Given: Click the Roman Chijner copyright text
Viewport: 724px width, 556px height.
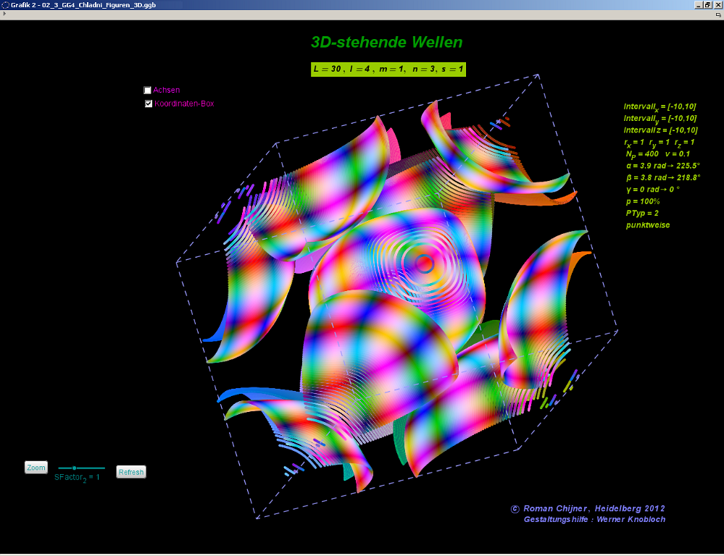Looking at the screenshot, I should tap(588, 508).
